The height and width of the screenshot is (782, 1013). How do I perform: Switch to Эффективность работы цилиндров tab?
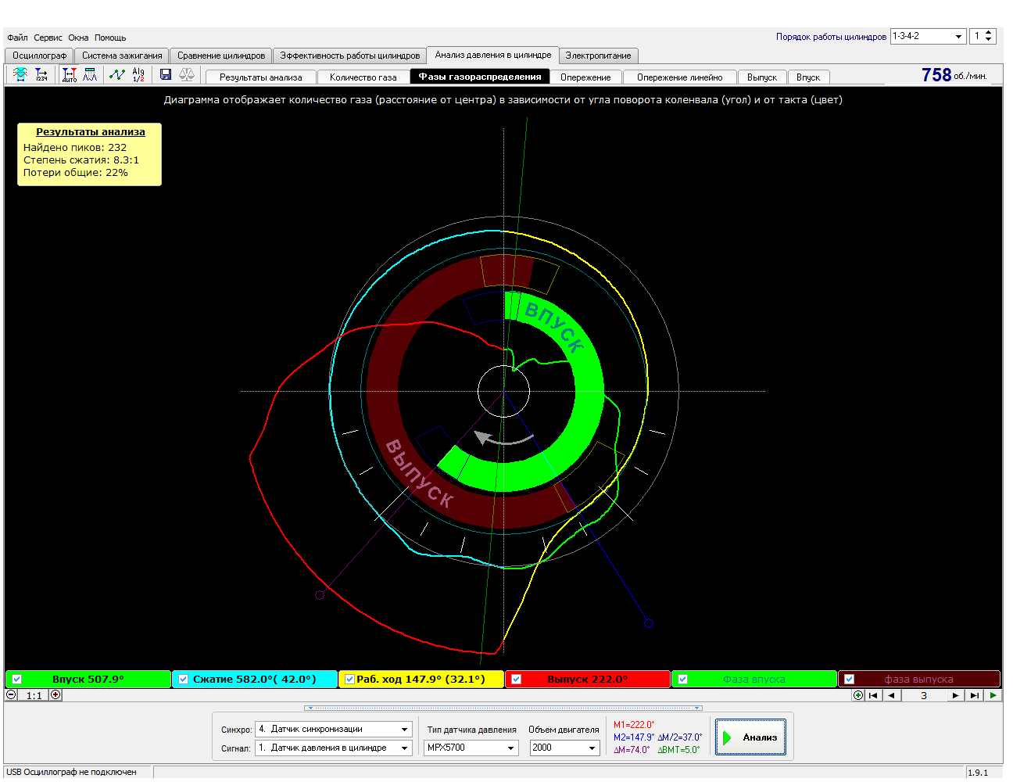pos(350,56)
